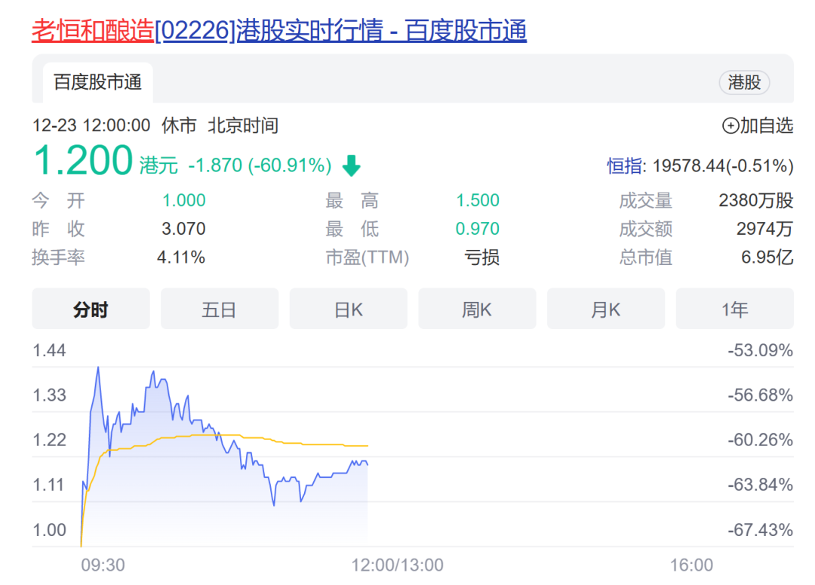Viewport: 815px width, 585px height.
Task: Click the 港股 badge button
Action: (744, 82)
